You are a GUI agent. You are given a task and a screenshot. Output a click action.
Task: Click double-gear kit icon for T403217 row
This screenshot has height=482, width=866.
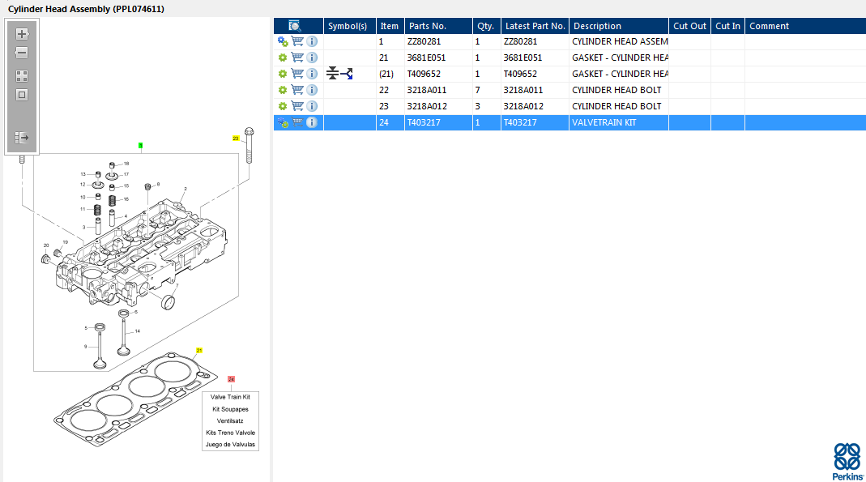283,122
